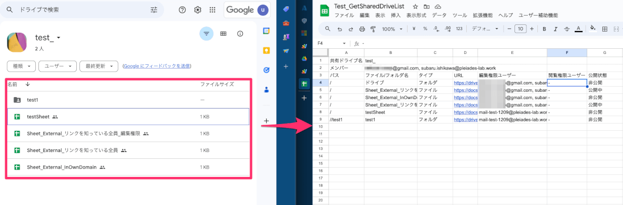The height and width of the screenshot is (205, 623).
Task: Toggle 名前 sort direction arrow
Action: coord(28,84)
